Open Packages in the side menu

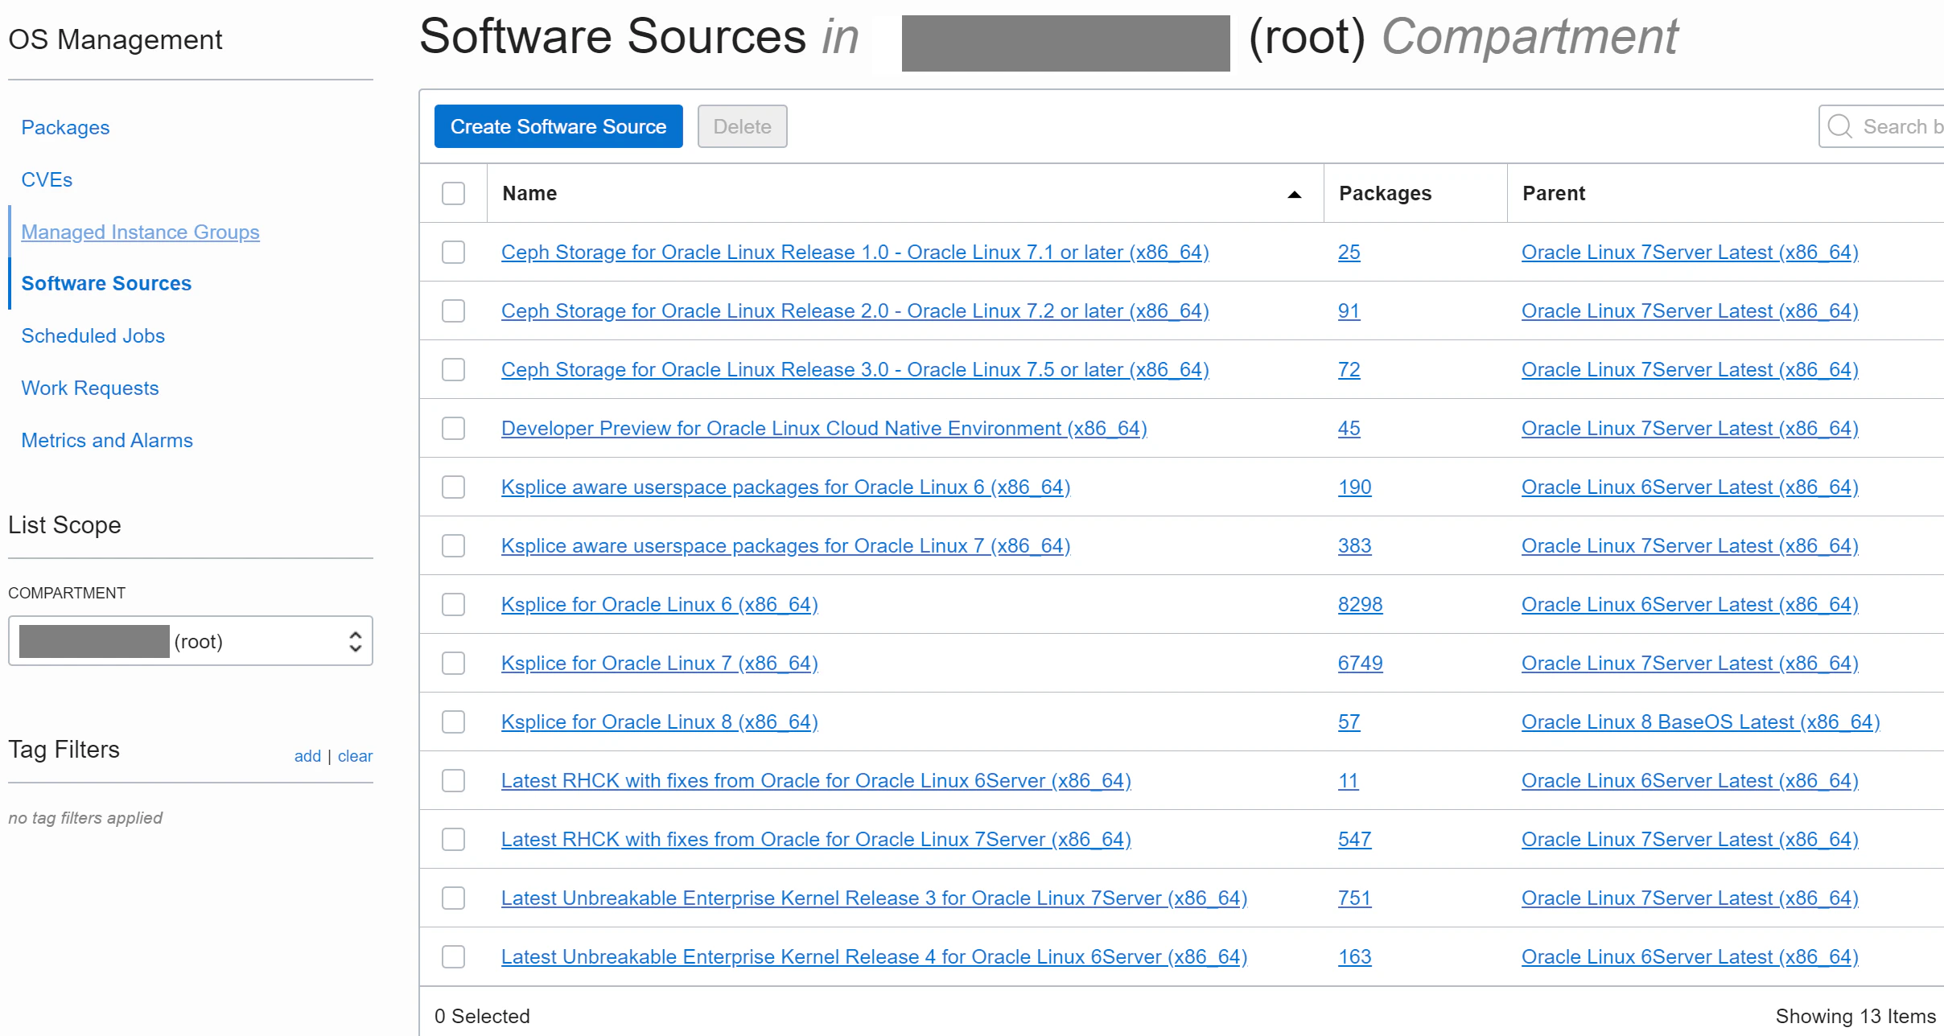(x=65, y=127)
